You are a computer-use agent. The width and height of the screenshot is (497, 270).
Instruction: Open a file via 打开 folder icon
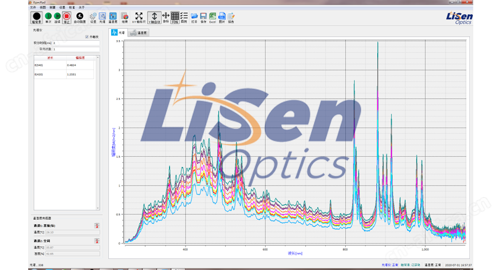pyautogui.click(x=194, y=18)
